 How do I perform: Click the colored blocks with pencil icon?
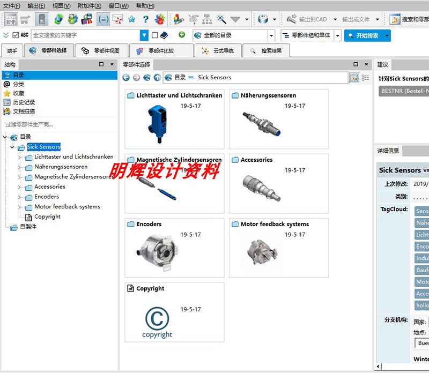(179, 19)
